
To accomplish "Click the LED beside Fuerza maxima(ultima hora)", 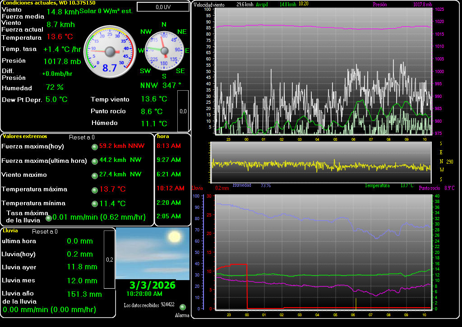I will [x=95, y=161].
